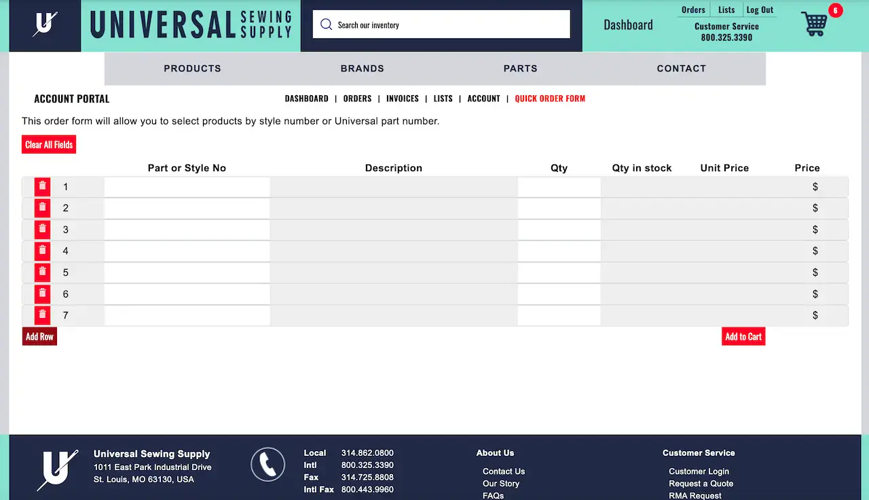Click the Qty field in row 5
Image resolution: width=869 pixels, height=500 pixels.
tap(559, 272)
